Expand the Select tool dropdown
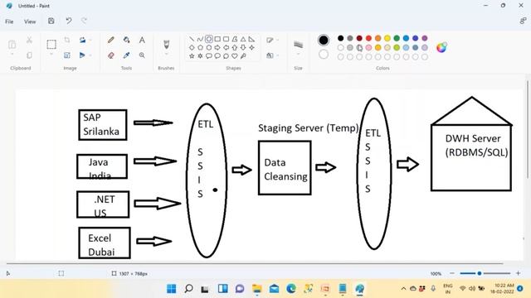This screenshot has height=298, width=531. [51, 55]
